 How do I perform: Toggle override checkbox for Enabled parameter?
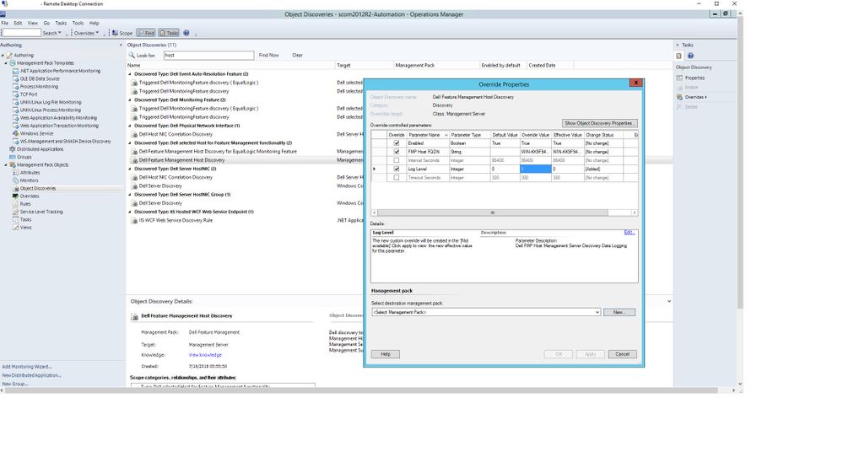click(397, 143)
